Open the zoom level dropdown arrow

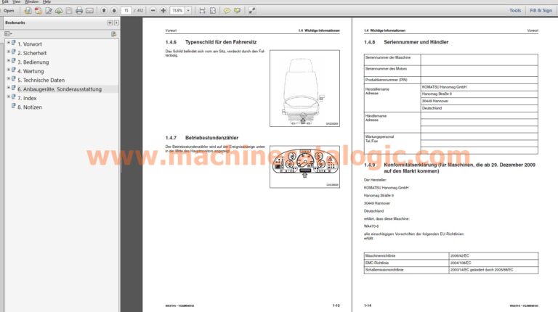click(188, 11)
